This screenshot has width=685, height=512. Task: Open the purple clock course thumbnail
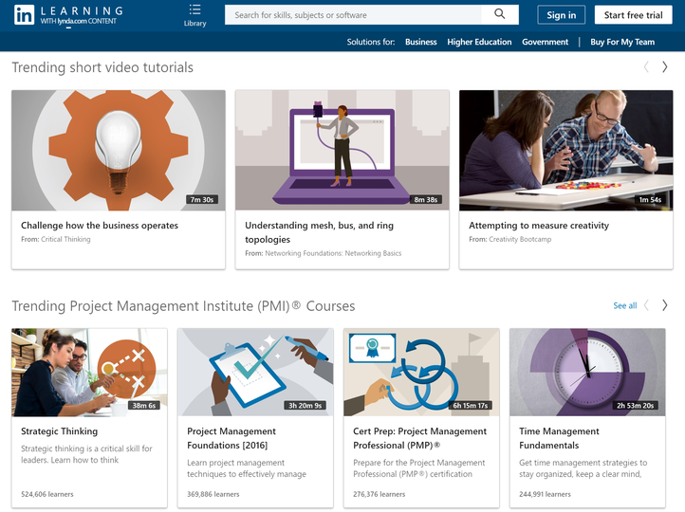pos(587,373)
